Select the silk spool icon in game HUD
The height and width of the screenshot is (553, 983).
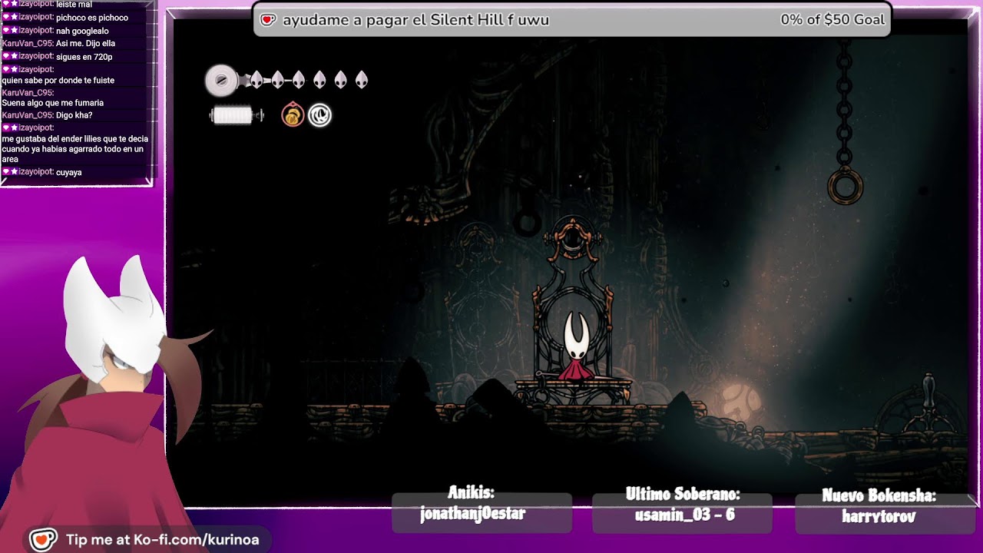pos(221,80)
